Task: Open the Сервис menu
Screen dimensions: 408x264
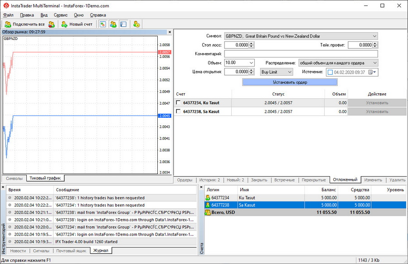Action: tap(60, 15)
